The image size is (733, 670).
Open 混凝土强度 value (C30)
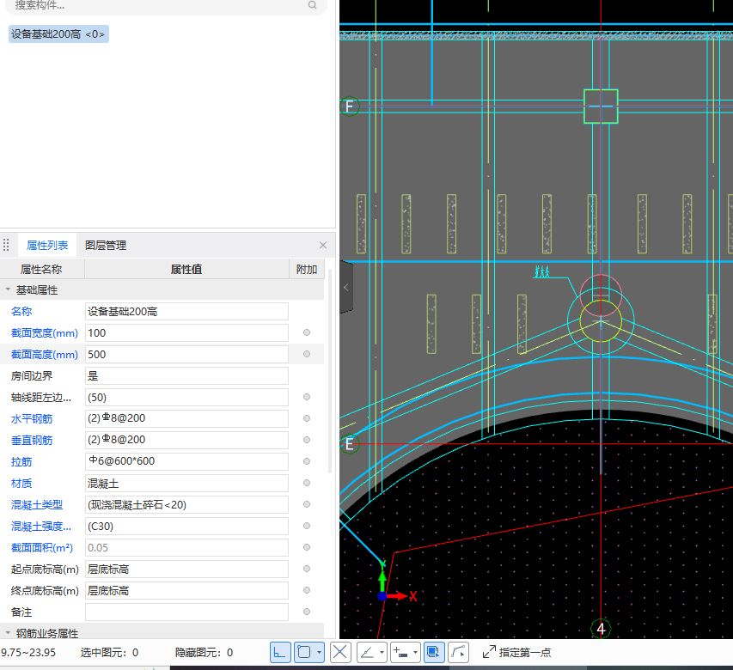186,526
